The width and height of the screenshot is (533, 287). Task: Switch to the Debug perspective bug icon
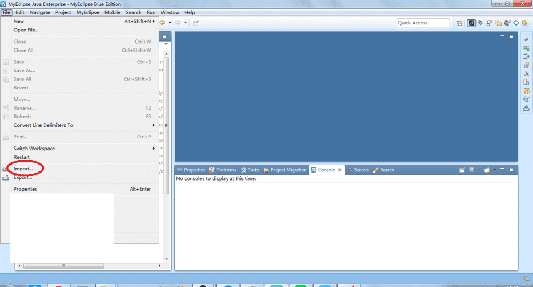pos(481,23)
